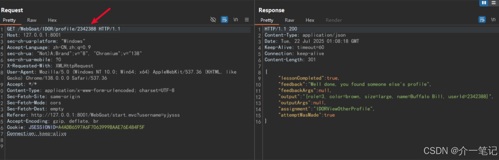Switch to Hex tab in Response panel
Screen dimensions: 499x160
[x=310, y=20]
